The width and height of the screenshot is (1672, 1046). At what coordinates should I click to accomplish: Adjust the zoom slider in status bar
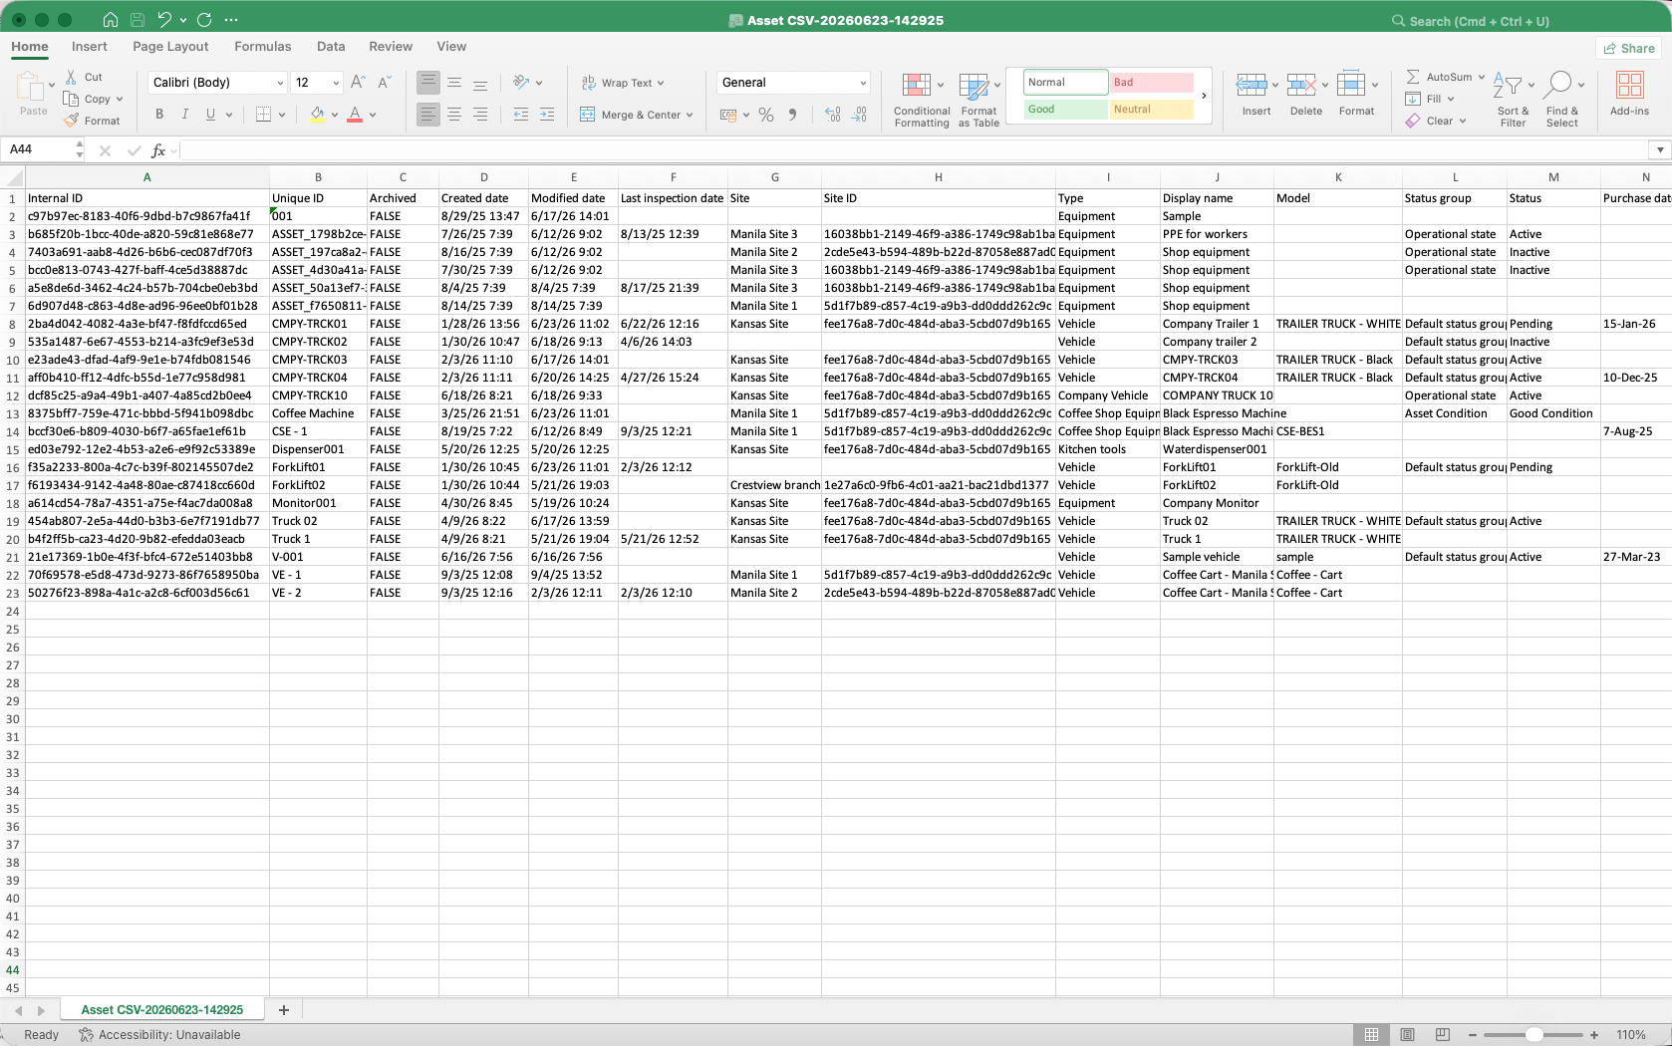(x=1534, y=1035)
